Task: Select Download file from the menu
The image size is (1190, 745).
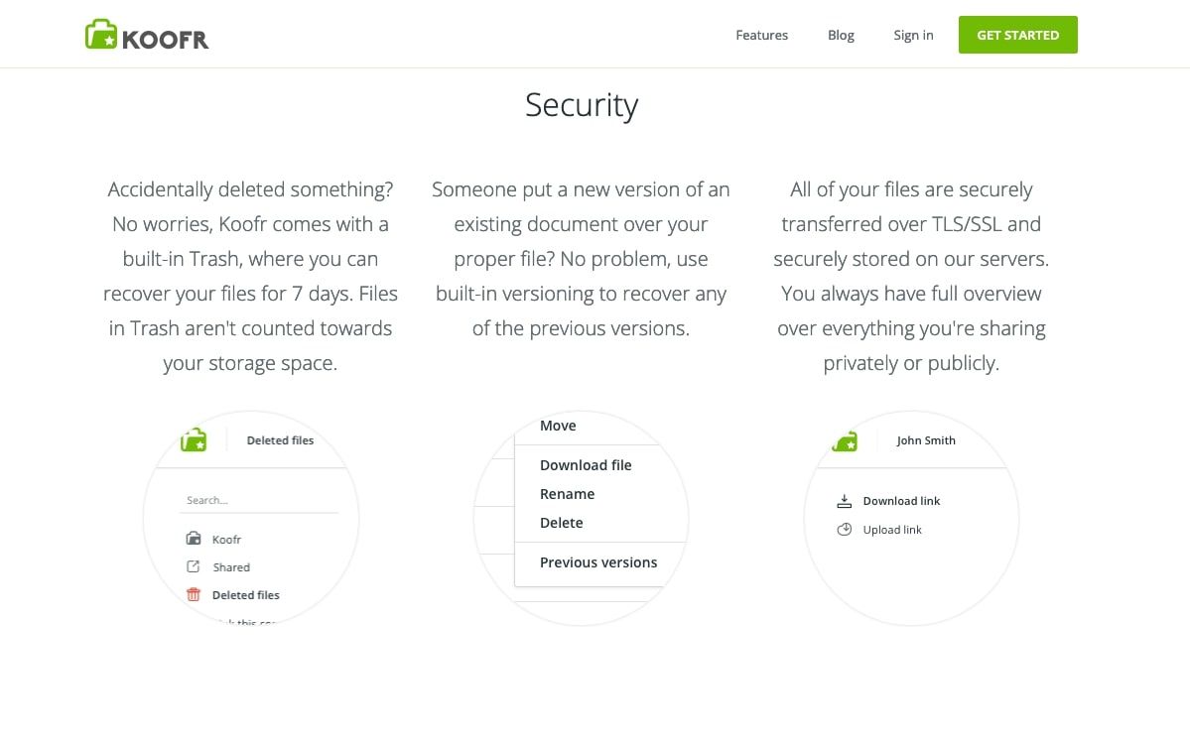Action: (x=586, y=465)
